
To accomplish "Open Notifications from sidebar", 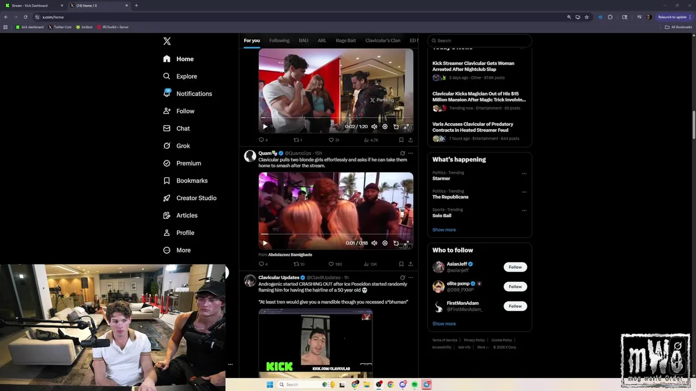I will 188,93.
